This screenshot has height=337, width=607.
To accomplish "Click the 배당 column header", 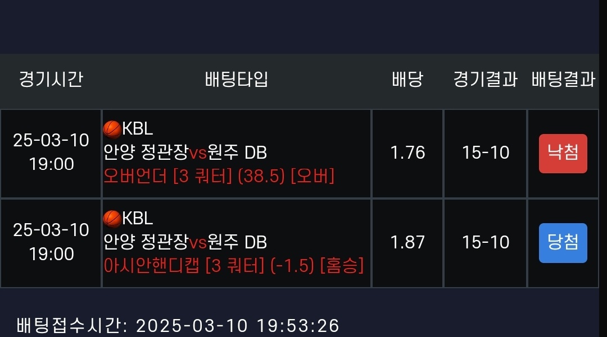I will [407, 80].
